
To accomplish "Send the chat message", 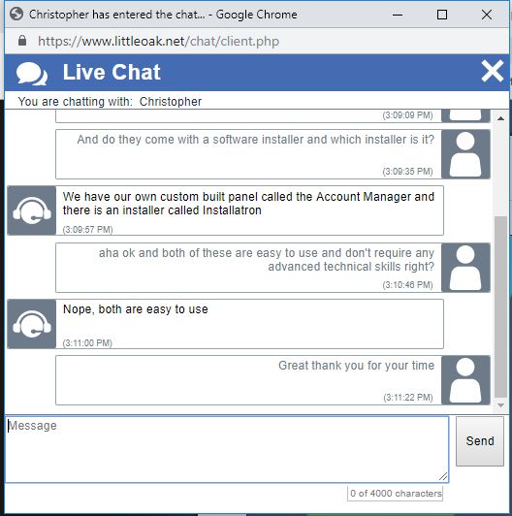I will (x=480, y=441).
